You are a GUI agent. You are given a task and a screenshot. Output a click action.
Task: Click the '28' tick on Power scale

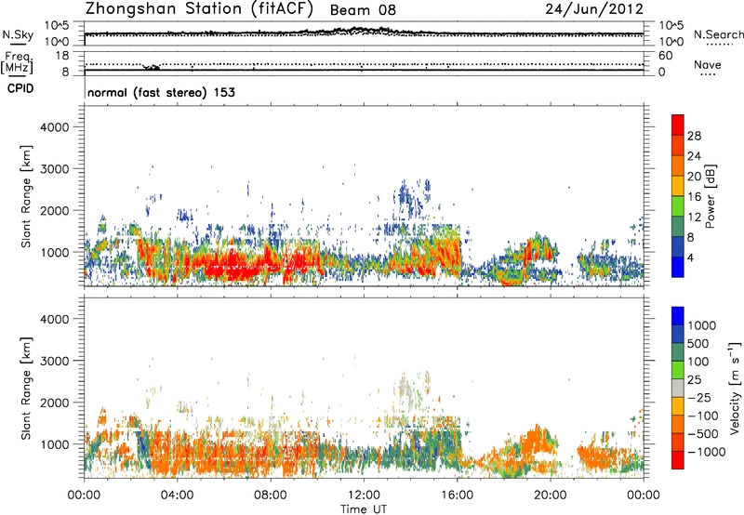coord(694,136)
